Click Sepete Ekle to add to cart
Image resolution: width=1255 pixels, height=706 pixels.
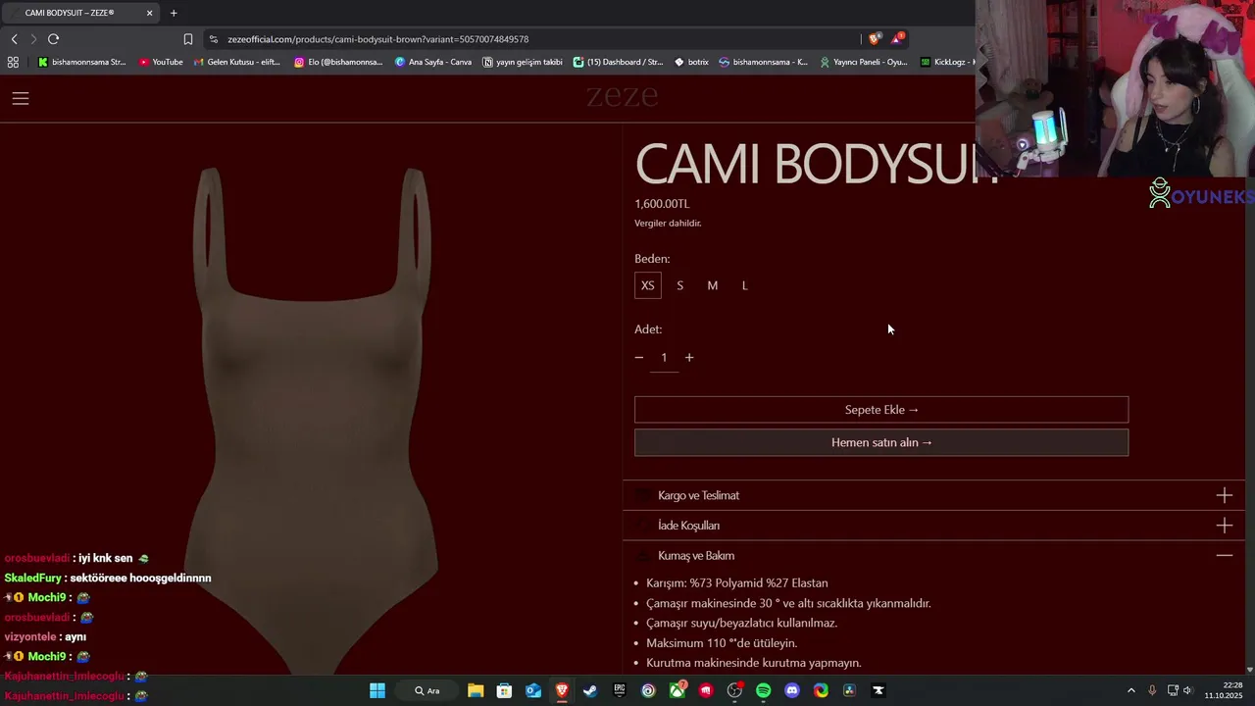pos(881,410)
